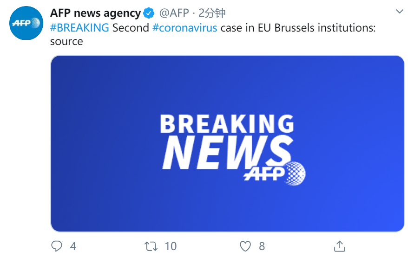The width and height of the screenshot is (408, 264).
Task: Reply using the speech bubble icon
Action: [x=57, y=246]
